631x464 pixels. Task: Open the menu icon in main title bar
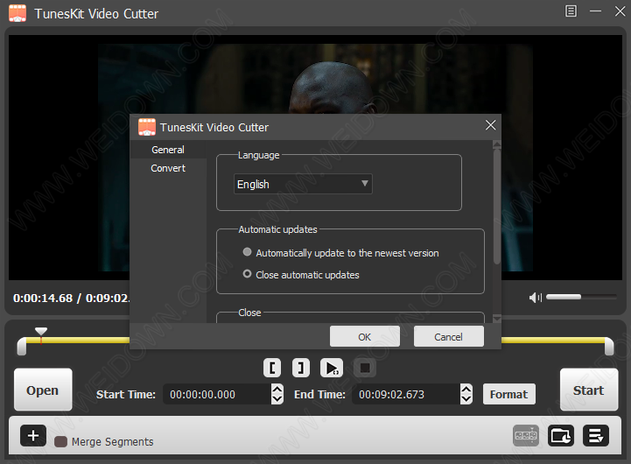coord(571,11)
